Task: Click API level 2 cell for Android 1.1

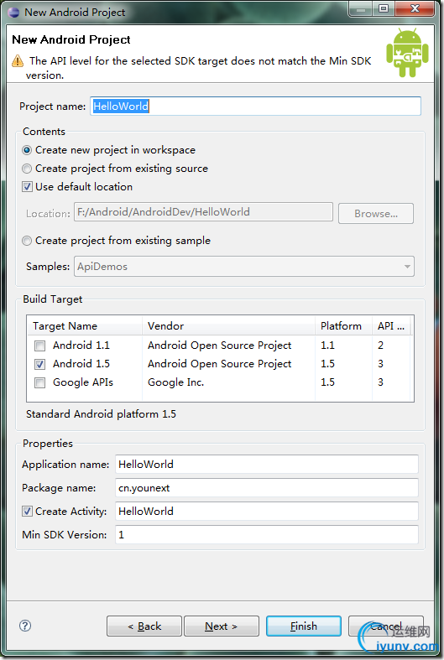Action: point(380,346)
